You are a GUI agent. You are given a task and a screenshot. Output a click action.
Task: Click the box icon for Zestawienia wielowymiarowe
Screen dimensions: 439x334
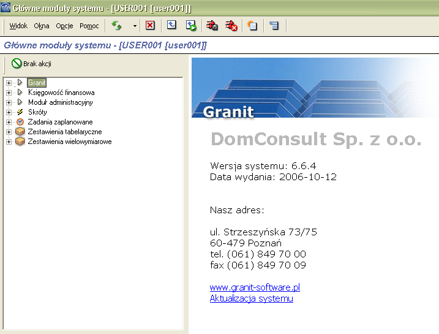click(x=20, y=141)
